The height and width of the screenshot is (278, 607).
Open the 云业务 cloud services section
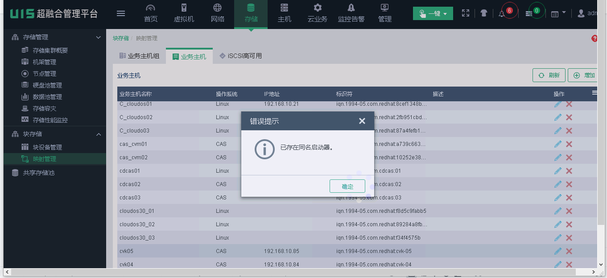(x=318, y=13)
